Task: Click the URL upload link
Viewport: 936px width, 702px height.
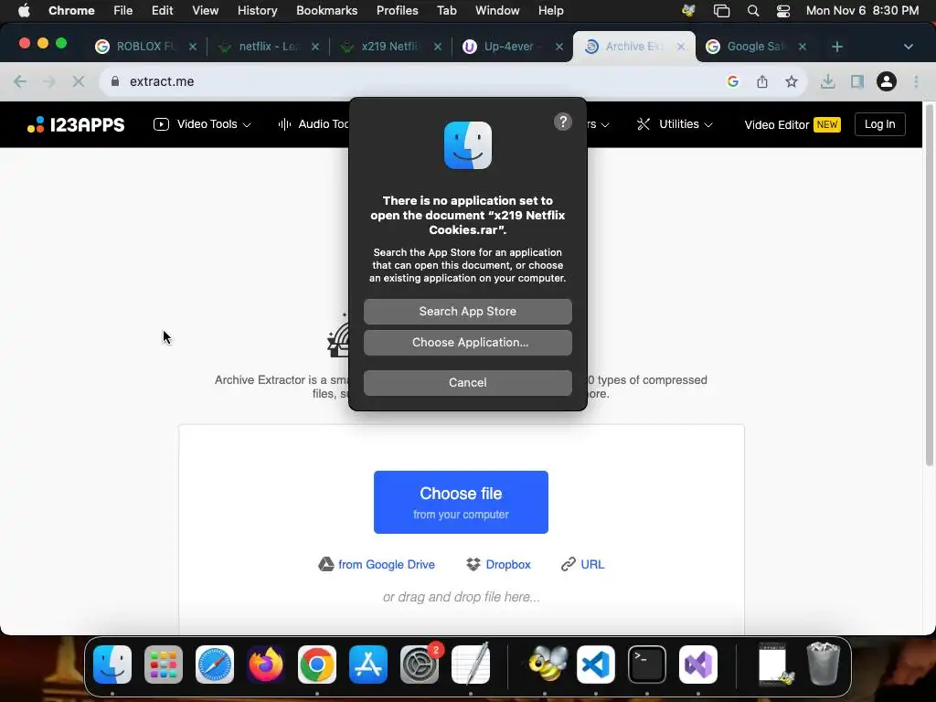Action: pos(582,564)
